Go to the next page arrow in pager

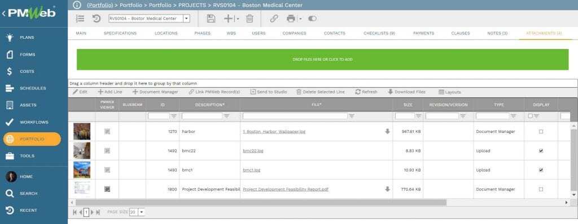click(92, 212)
